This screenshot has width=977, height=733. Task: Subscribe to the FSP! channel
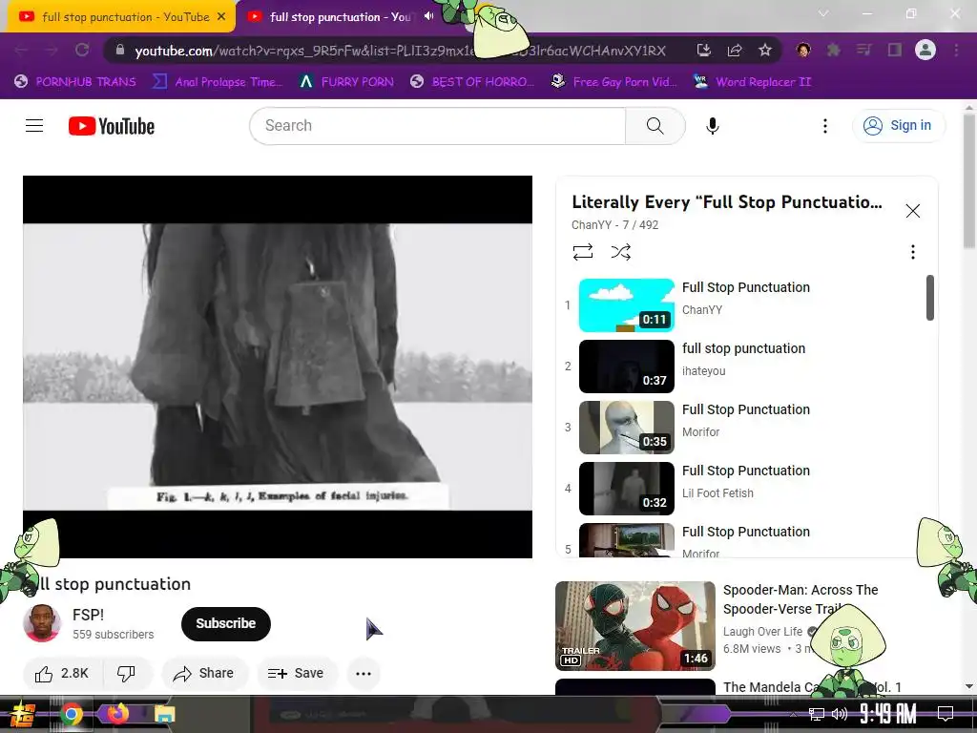click(225, 623)
